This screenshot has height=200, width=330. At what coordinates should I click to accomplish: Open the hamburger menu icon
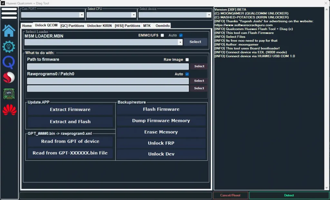tap(9, 13)
